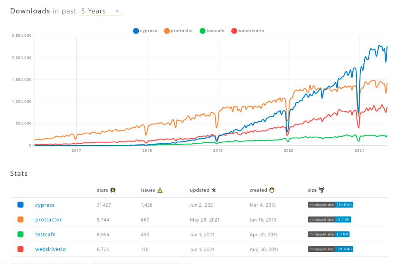The height and width of the screenshot is (264, 397).
Task: Click testcafe minzipped size 1.3 MB badge
Action: click(329, 234)
